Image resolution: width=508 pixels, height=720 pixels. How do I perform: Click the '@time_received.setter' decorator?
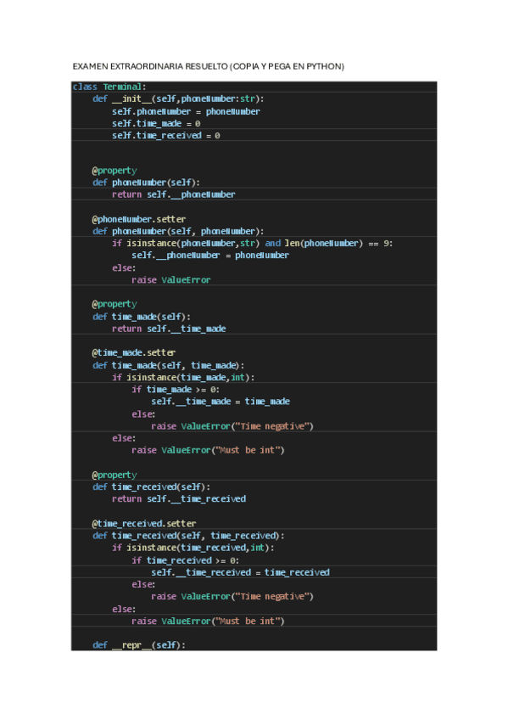point(144,524)
